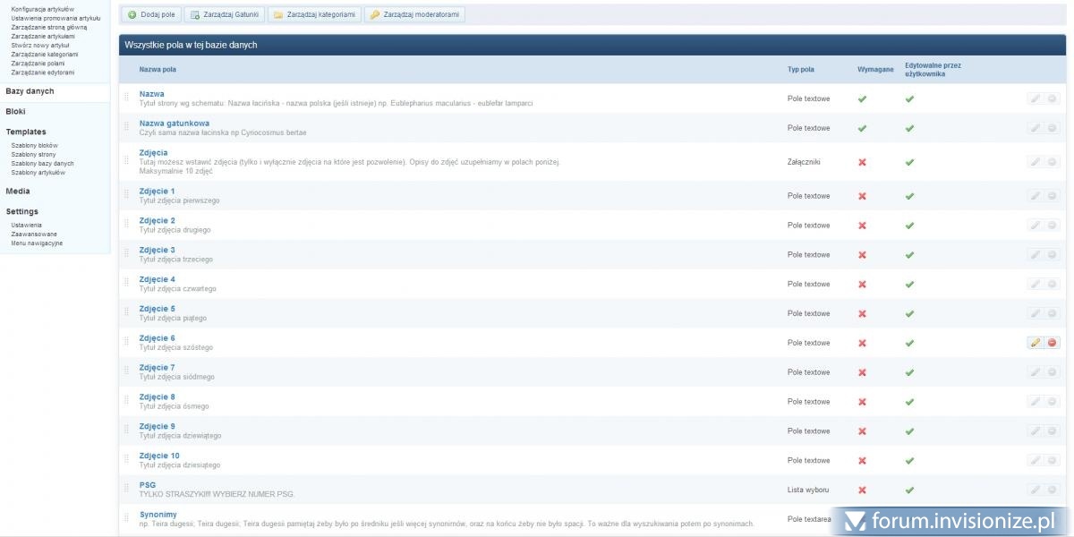Open Szablony bazy danych in sidebar
The image size is (1074, 537).
coord(42,164)
